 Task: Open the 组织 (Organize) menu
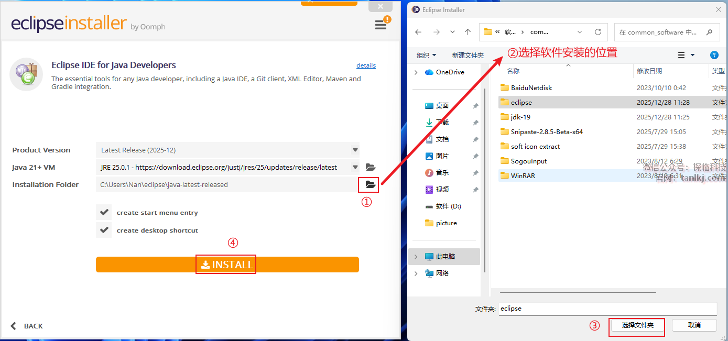[427, 55]
